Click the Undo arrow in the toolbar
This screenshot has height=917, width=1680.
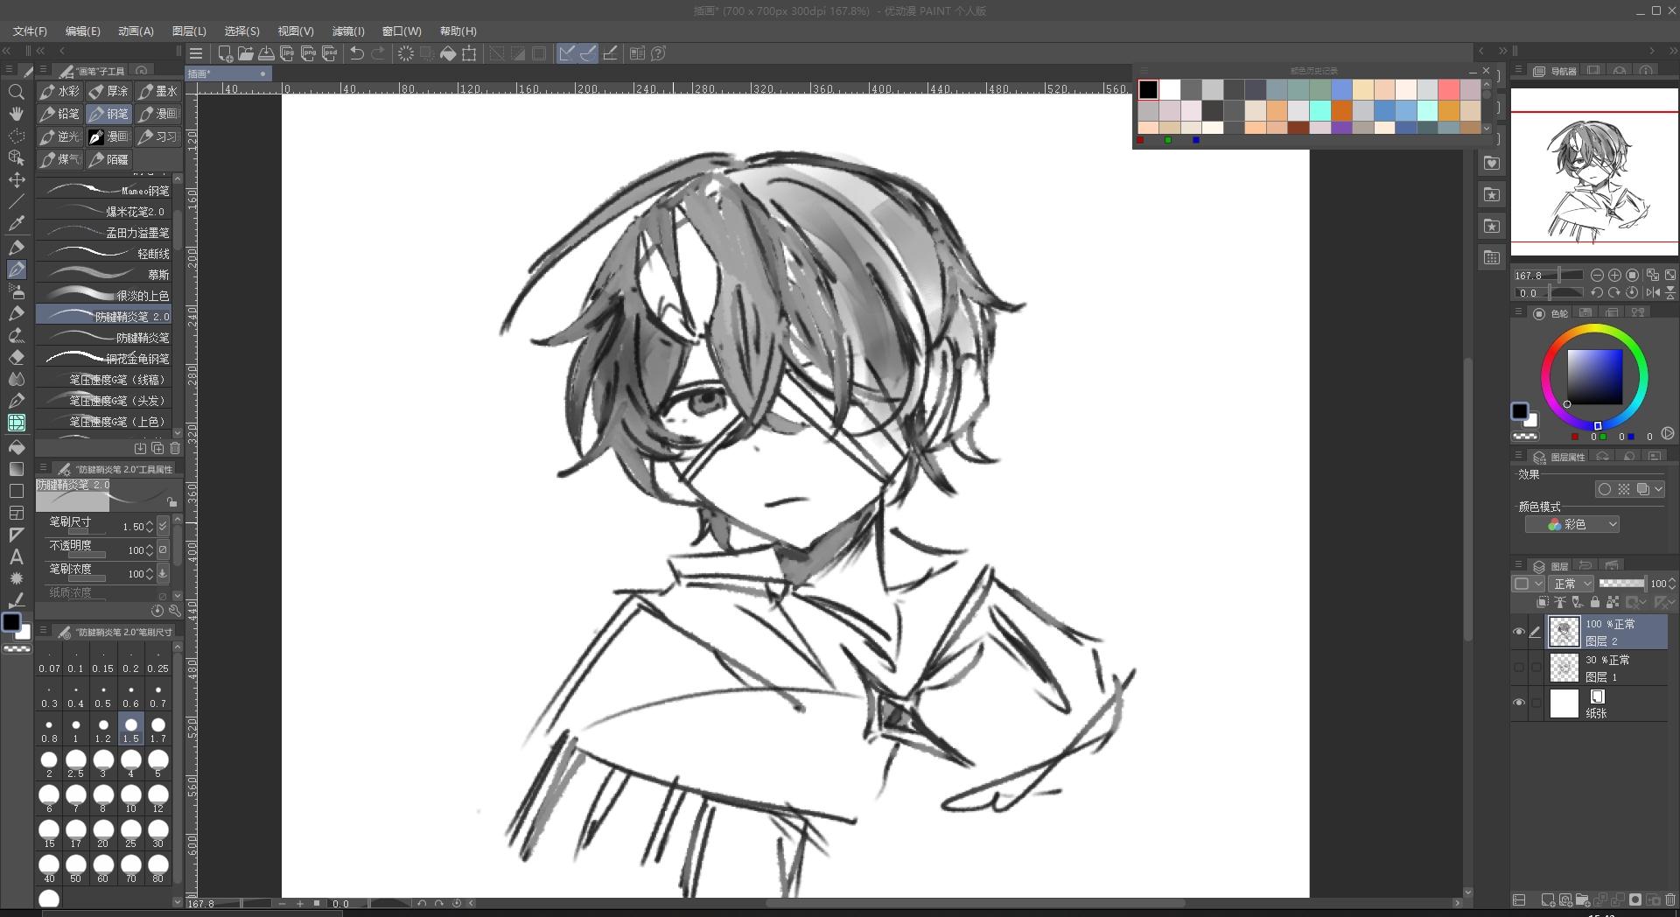tap(357, 53)
